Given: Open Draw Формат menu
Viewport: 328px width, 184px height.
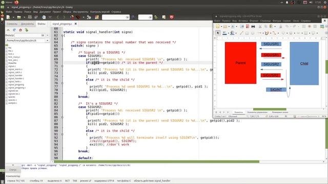Looking at the screenshot, I should pyautogui.click(x=254, y=21).
